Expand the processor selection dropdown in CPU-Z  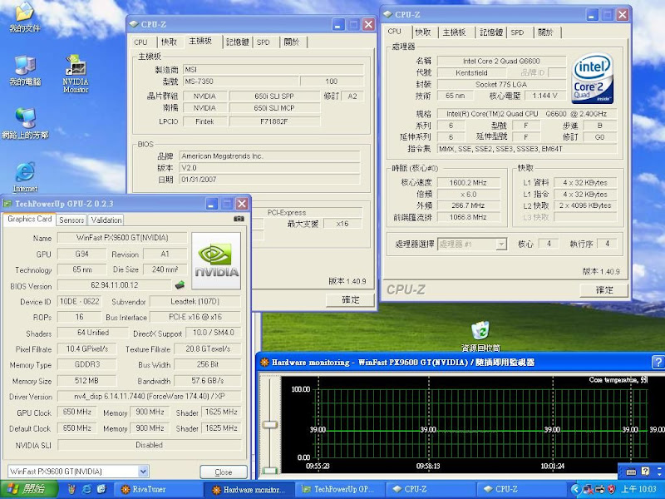501,244
